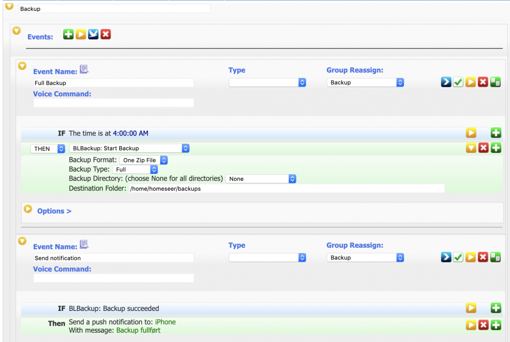The image size is (510, 342).
Task: Click green checkmark icon for Send notification event
Action: [x=458, y=257]
